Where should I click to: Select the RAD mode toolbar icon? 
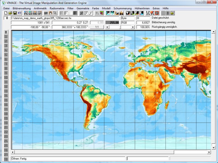pos(35,13)
